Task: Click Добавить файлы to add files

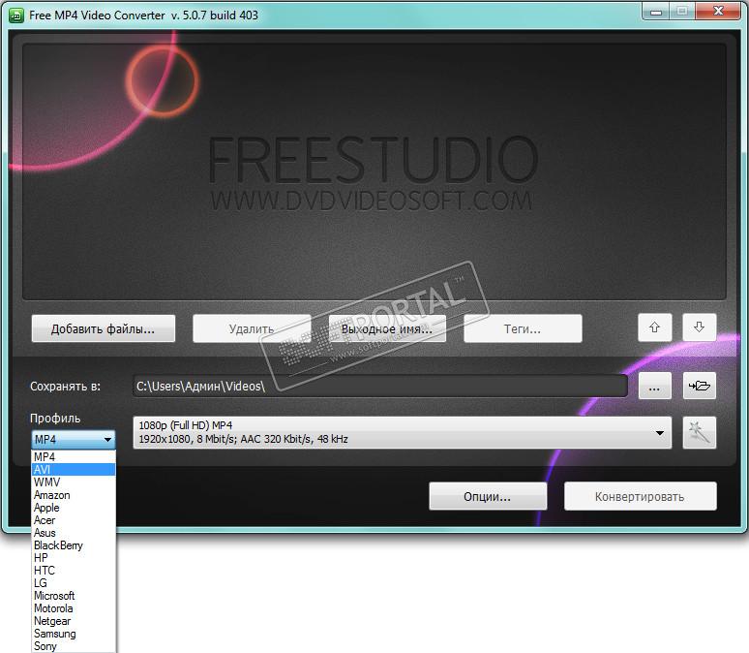Action: click(x=104, y=328)
